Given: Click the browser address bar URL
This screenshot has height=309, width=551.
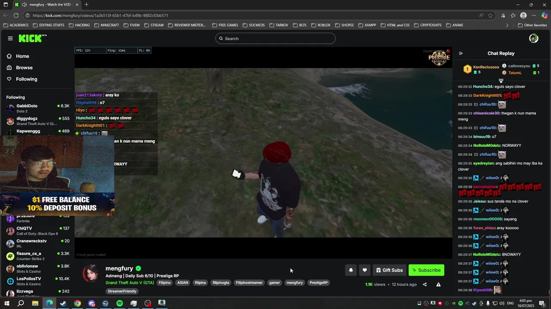Looking at the screenshot, I should point(100,15).
